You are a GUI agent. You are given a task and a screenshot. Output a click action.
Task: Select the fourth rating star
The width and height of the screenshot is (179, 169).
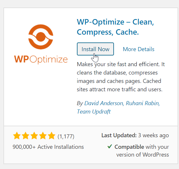[x=43, y=136]
